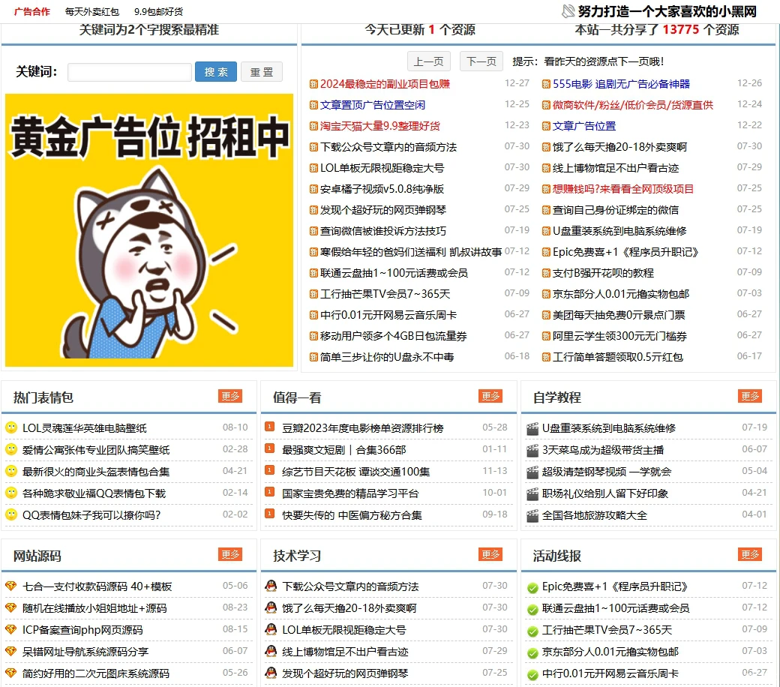Click the smiley icon beside QQ表情包妹子我可以撩你吗
This screenshot has width=780, height=687.
(x=11, y=515)
